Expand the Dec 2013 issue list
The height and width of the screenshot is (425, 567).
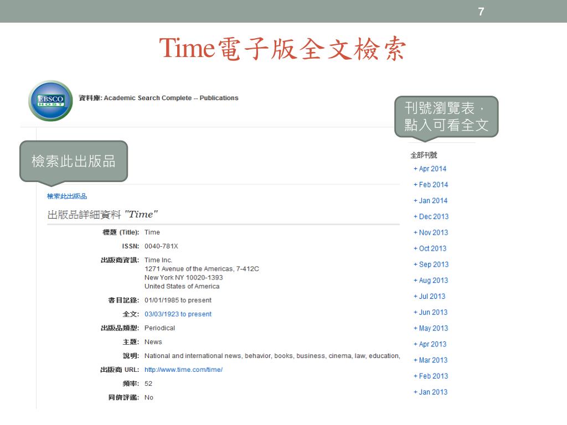click(x=431, y=216)
